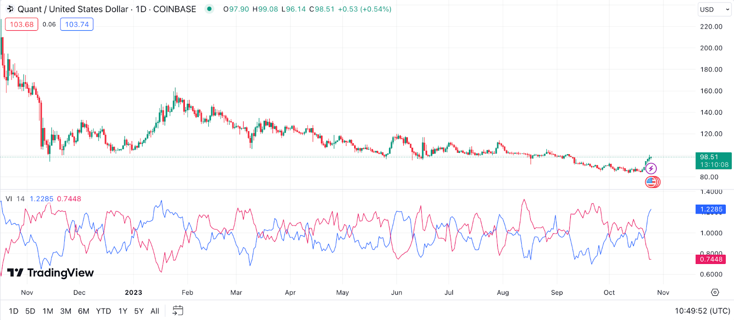The height and width of the screenshot is (320, 734).
Task: Click the Feb time axis label
Action: point(187,292)
